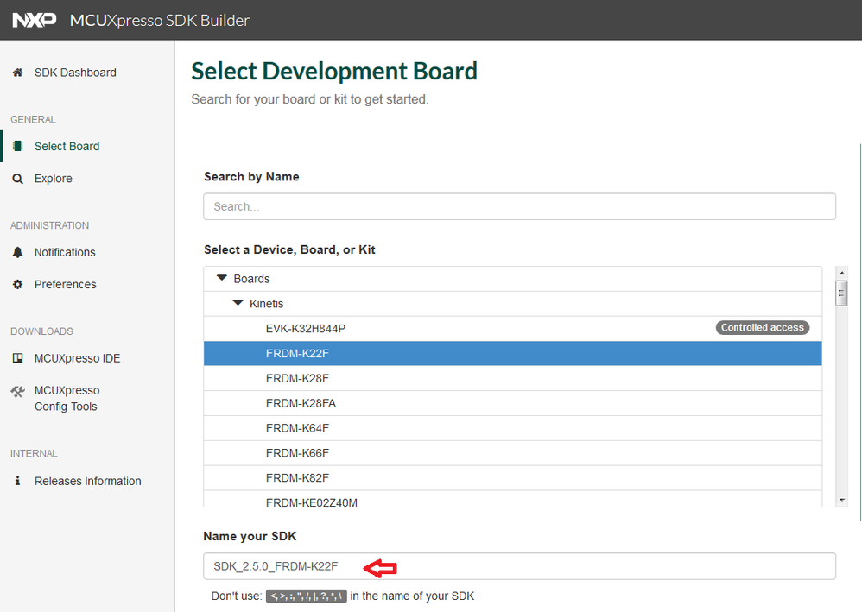Click the MCUXpresso IDE sidebar icon
The height and width of the screenshot is (612, 862).
click(x=17, y=358)
